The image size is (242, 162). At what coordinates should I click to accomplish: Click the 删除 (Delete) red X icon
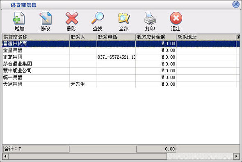[x=72, y=18]
